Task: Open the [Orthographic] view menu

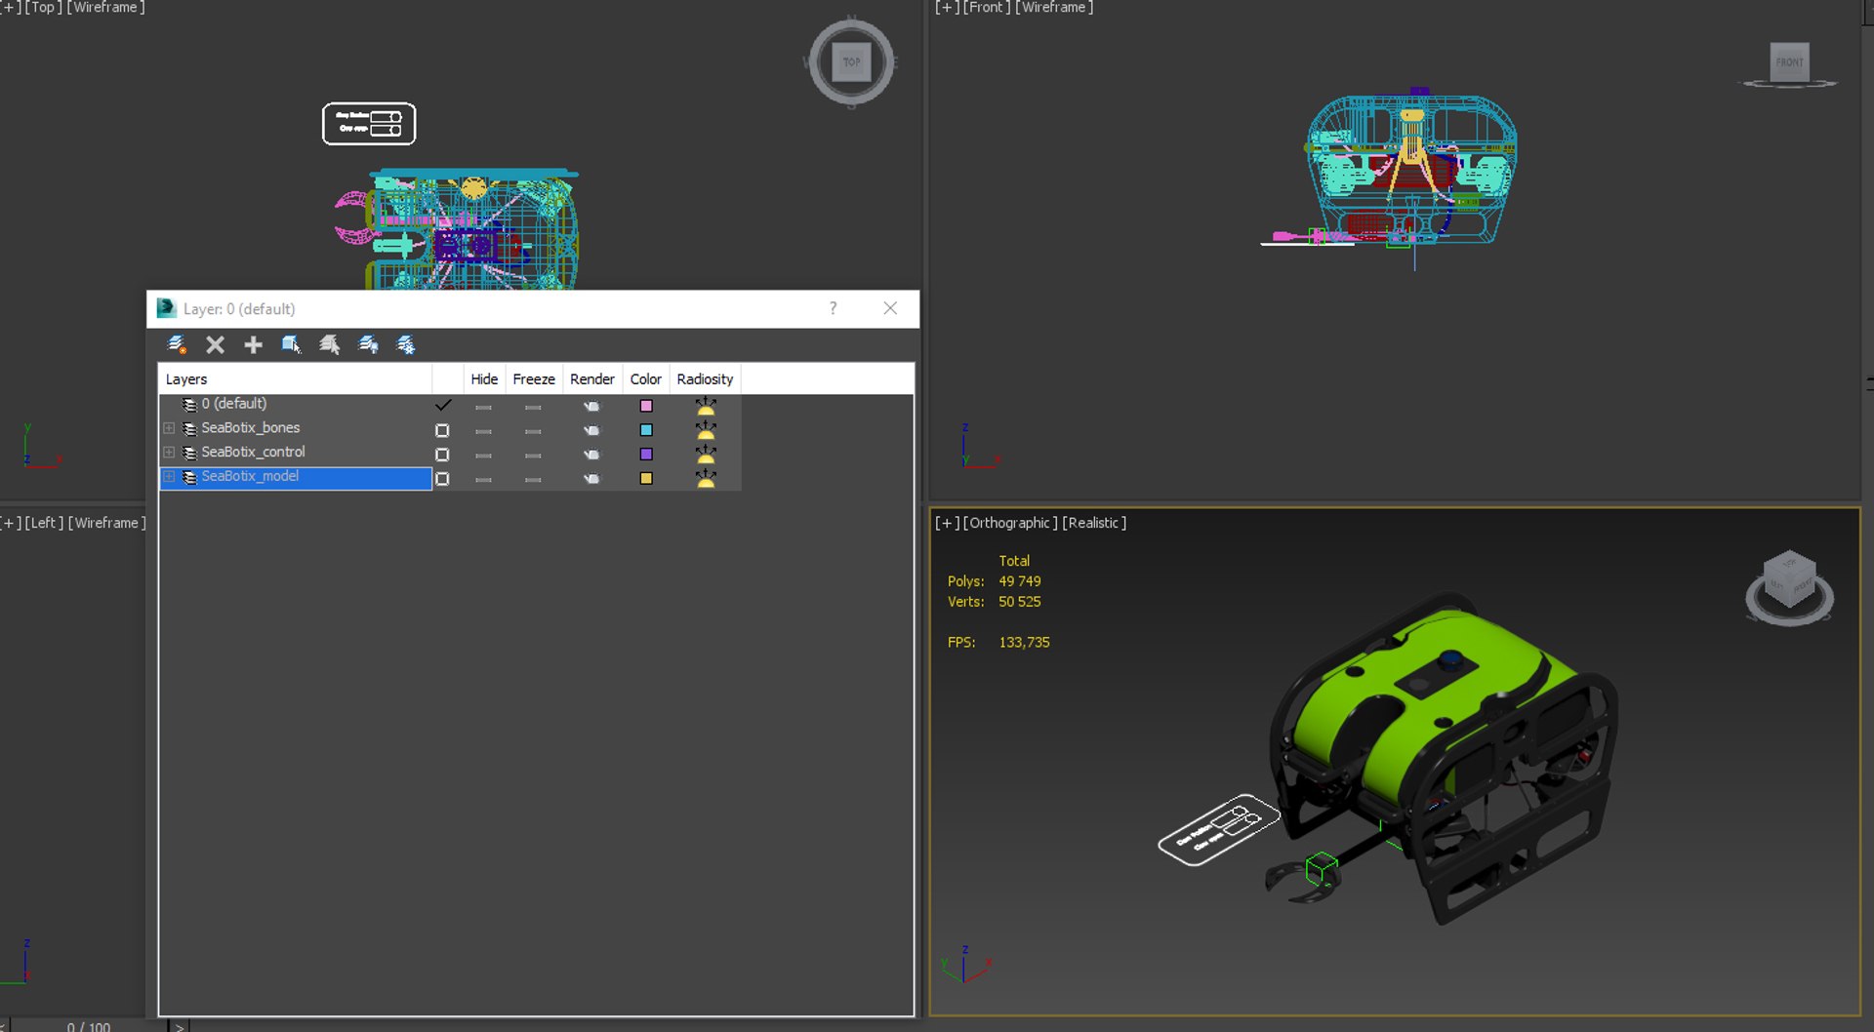Action: tap(1010, 523)
